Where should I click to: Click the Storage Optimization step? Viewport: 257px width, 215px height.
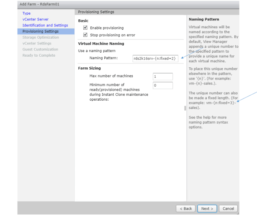coord(40,37)
